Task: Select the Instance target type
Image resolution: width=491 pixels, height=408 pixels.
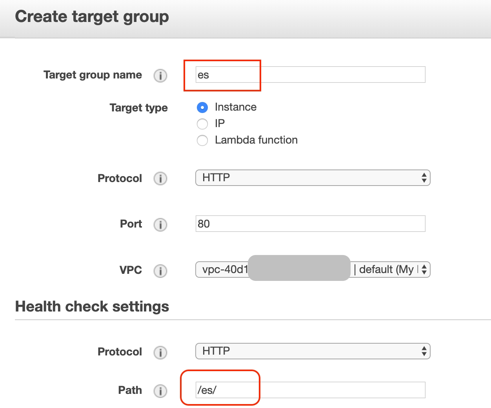Action: [x=202, y=107]
